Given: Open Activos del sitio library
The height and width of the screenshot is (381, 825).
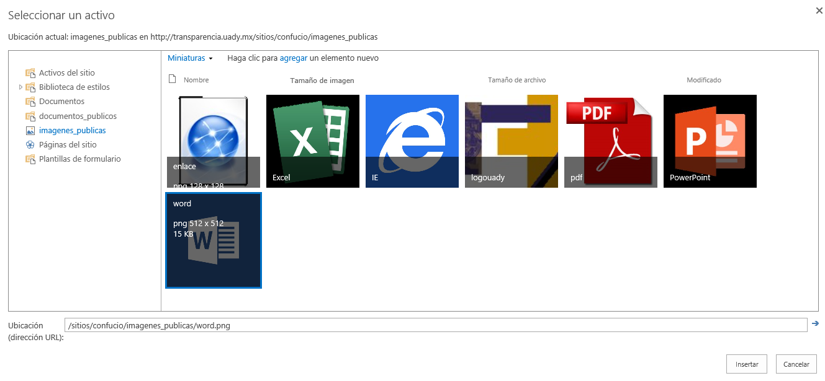Looking at the screenshot, I should pyautogui.click(x=66, y=73).
